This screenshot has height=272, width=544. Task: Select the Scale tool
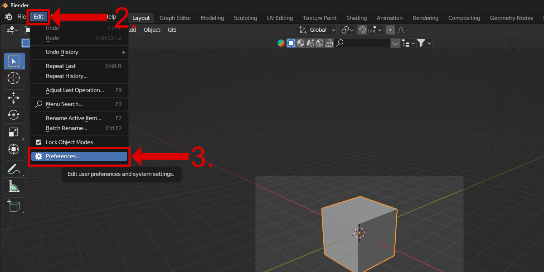pyautogui.click(x=14, y=132)
